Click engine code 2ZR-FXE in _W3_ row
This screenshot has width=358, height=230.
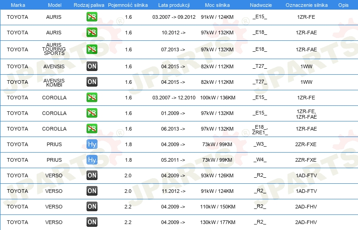306,144
